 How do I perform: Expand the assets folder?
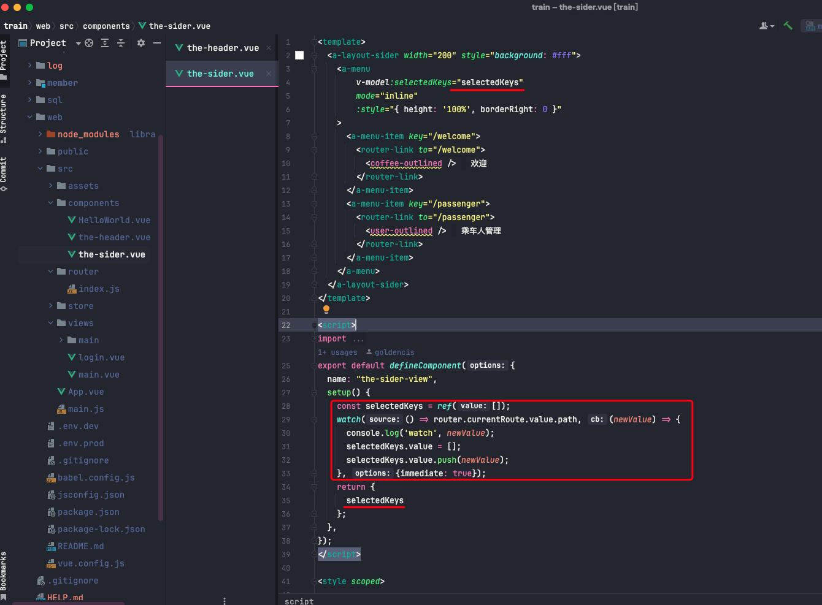(x=50, y=186)
